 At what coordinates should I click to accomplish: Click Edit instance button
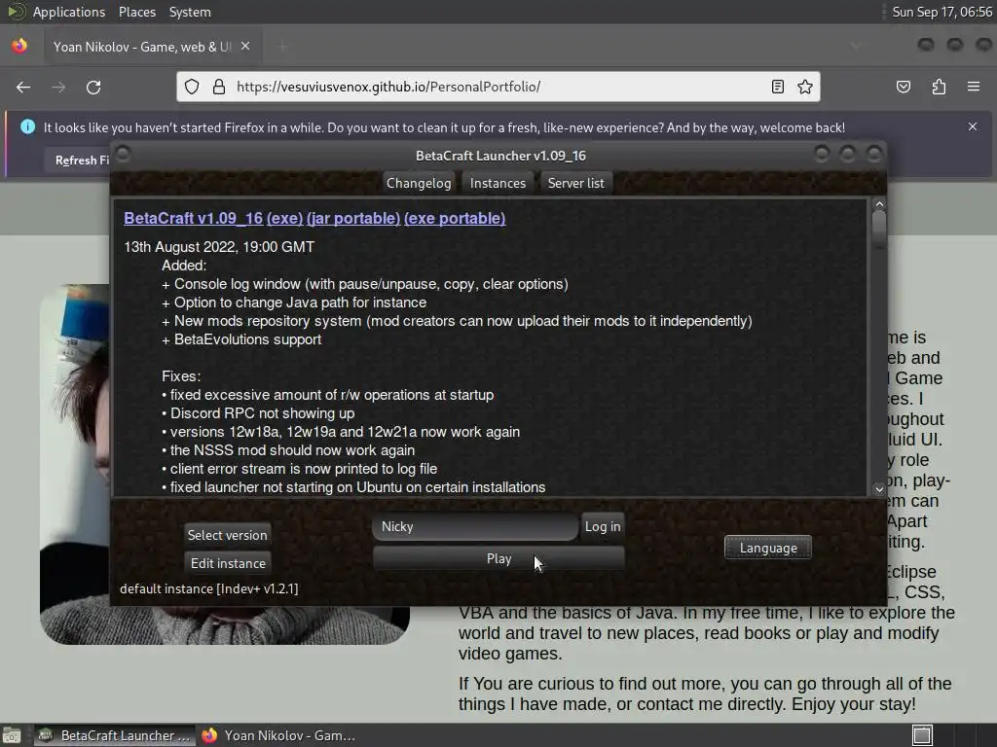[x=228, y=563]
